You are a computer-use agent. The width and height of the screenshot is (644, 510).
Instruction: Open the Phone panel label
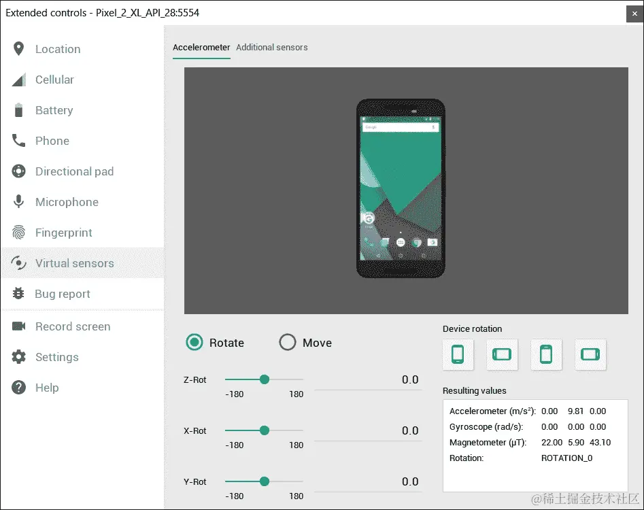pos(52,141)
